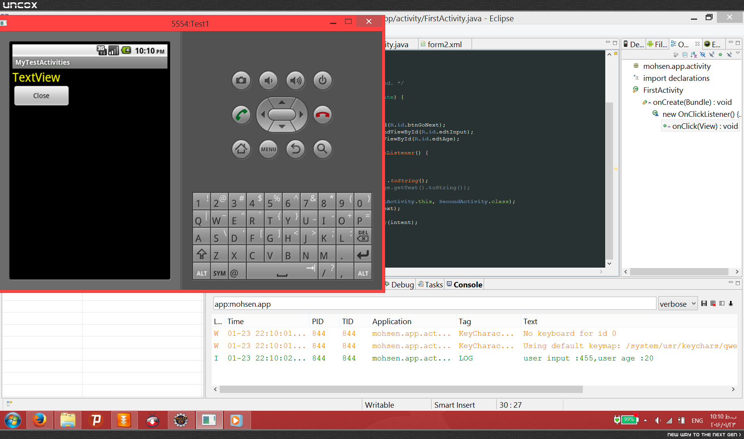The height and width of the screenshot is (439, 744).
Task: Open the Outline view menu triangle
Action: coord(738,54)
